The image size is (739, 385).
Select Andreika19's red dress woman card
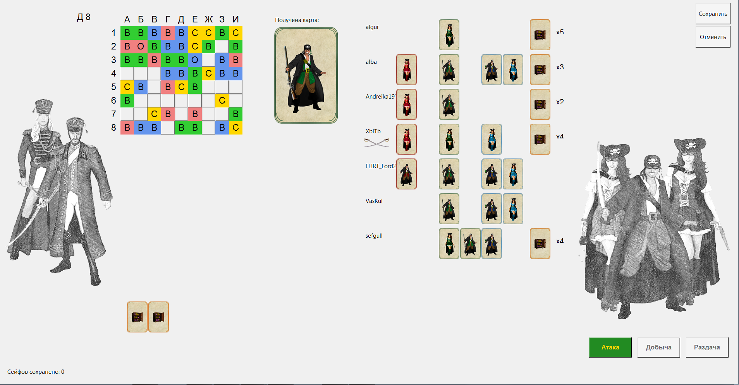[x=406, y=104]
